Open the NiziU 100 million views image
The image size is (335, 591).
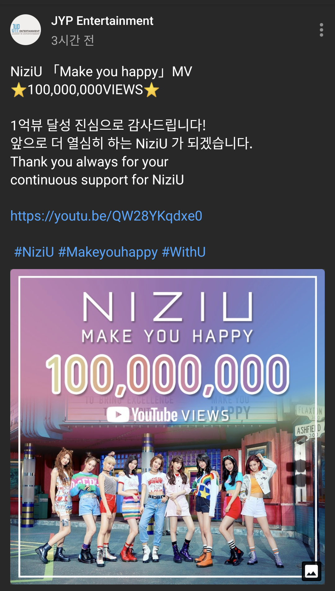[x=167, y=426]
